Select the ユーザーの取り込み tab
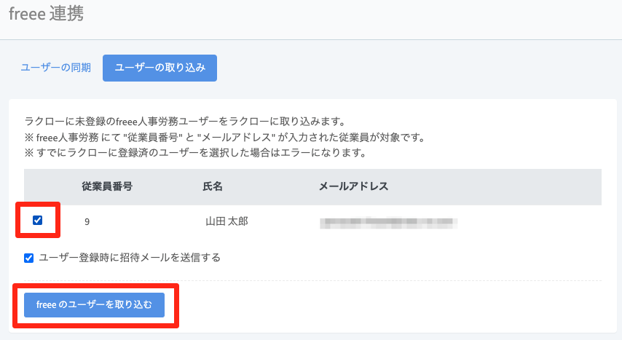622x340 pixels. coord(160,68)
